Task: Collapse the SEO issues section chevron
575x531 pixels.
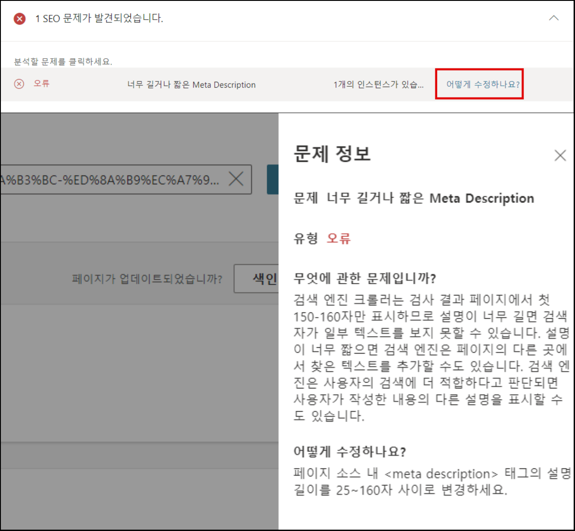Action: point(554,18)
